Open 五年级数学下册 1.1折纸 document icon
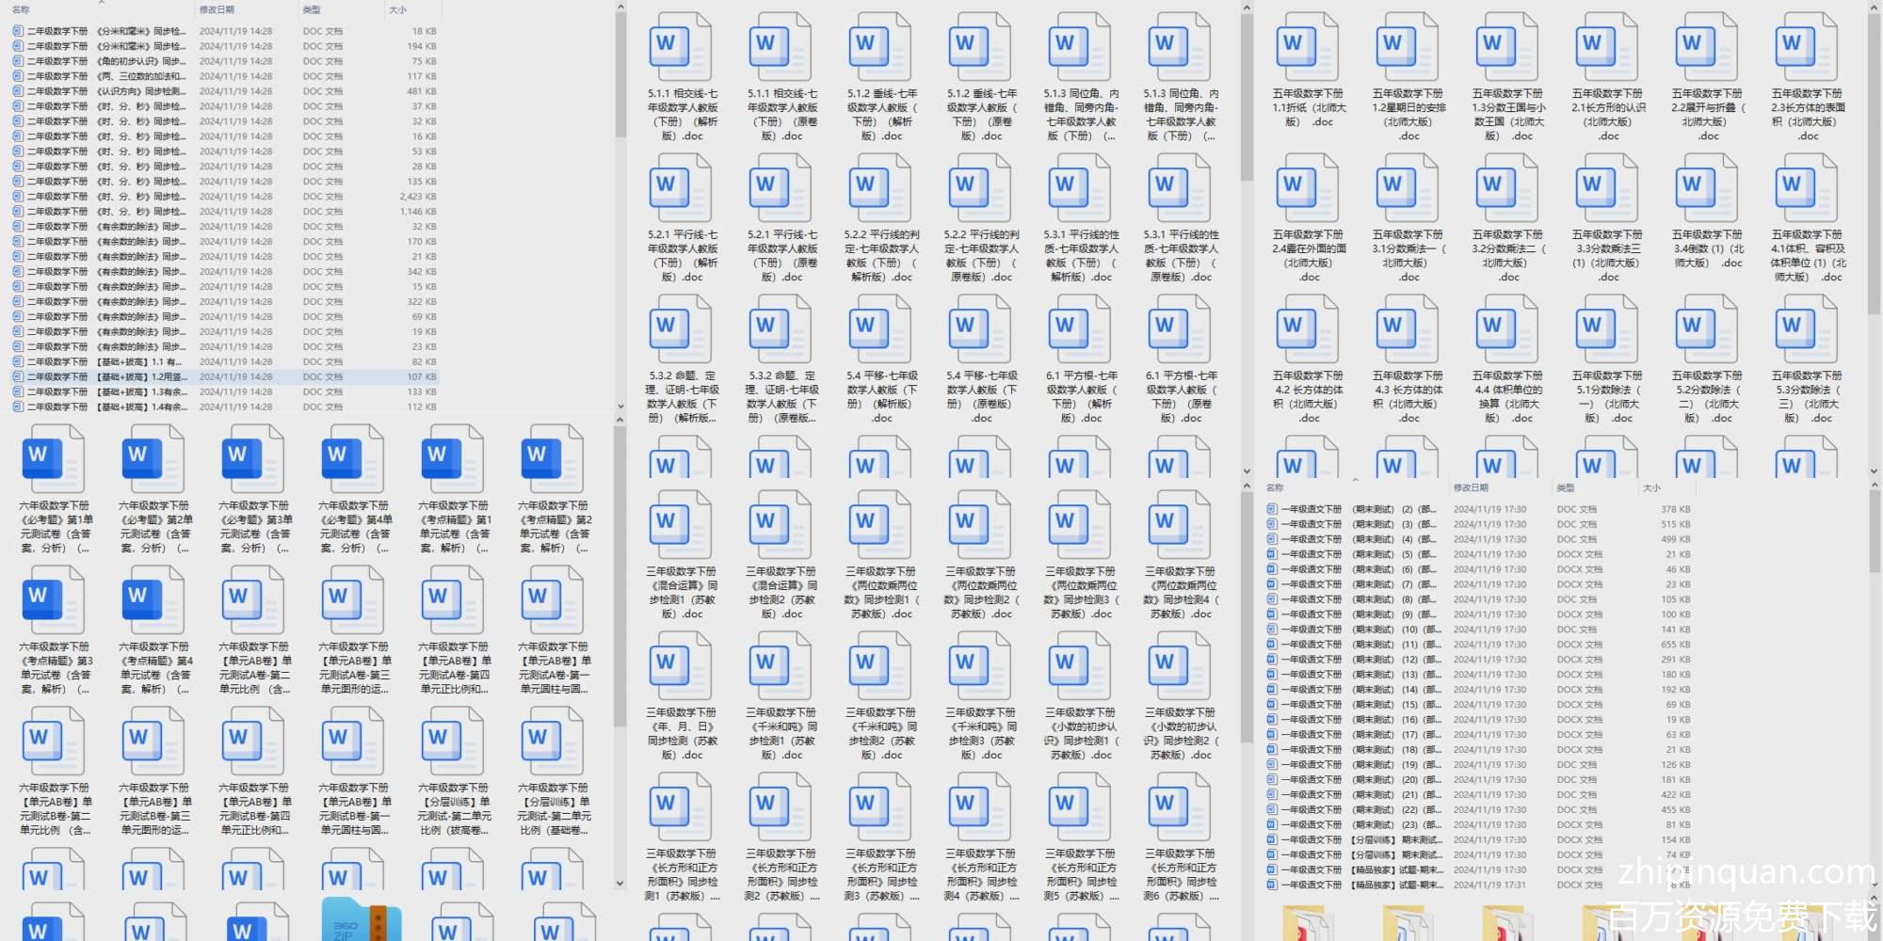 [x=1308, y=47]
